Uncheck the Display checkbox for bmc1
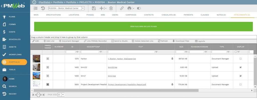The image size is (257, 100). (240, 76)
